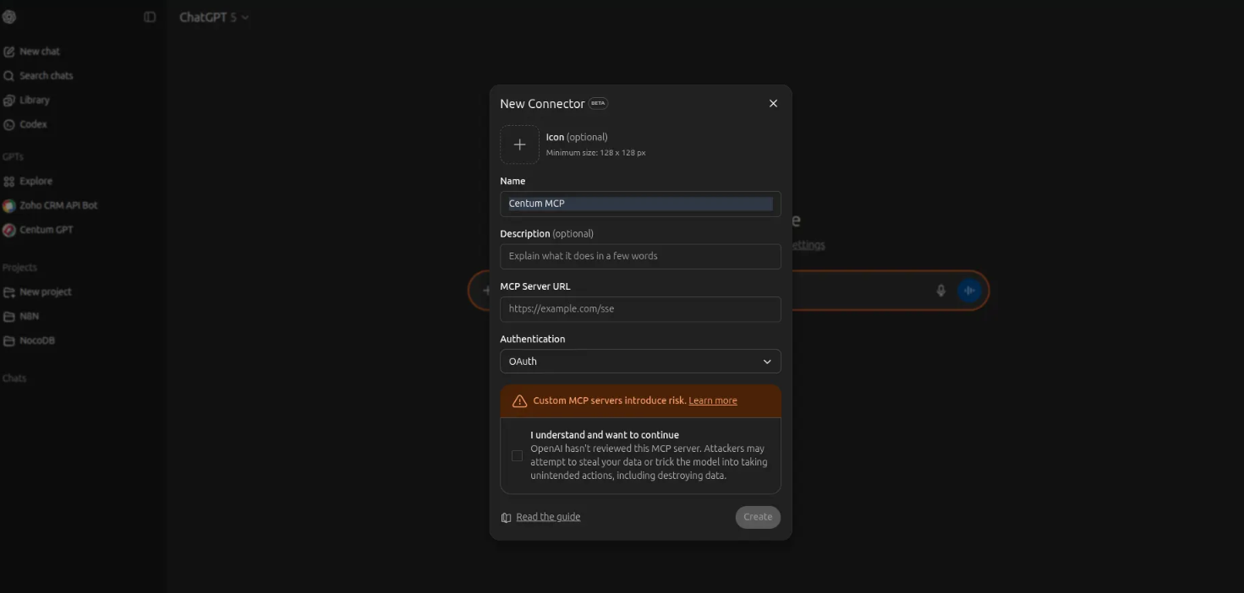Image resolution: width=1244 pixels, height=593 pixels.
Task: Click the Codex icon in sidebar
Action: pos(9,124)
